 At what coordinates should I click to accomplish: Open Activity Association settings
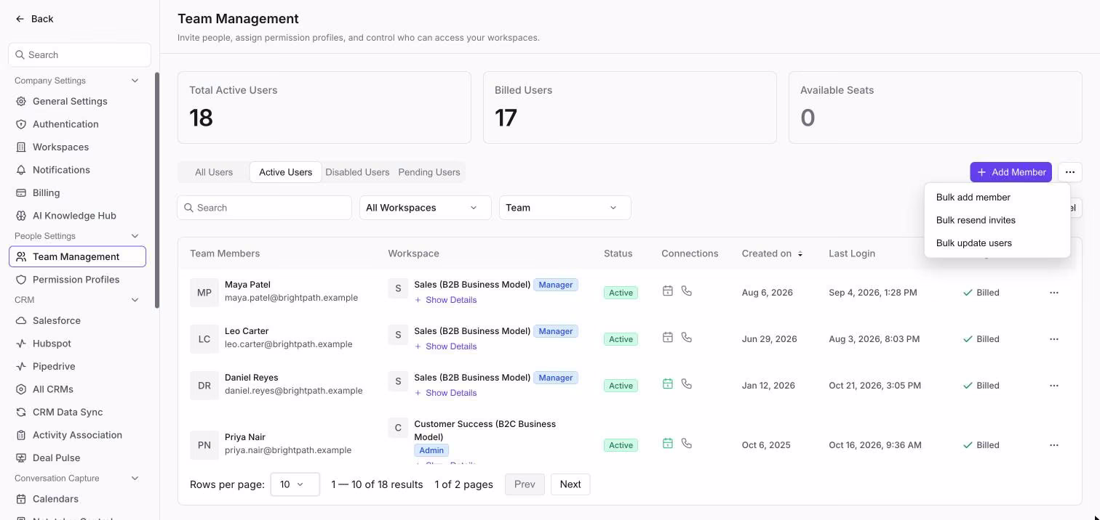click(77, 435)
